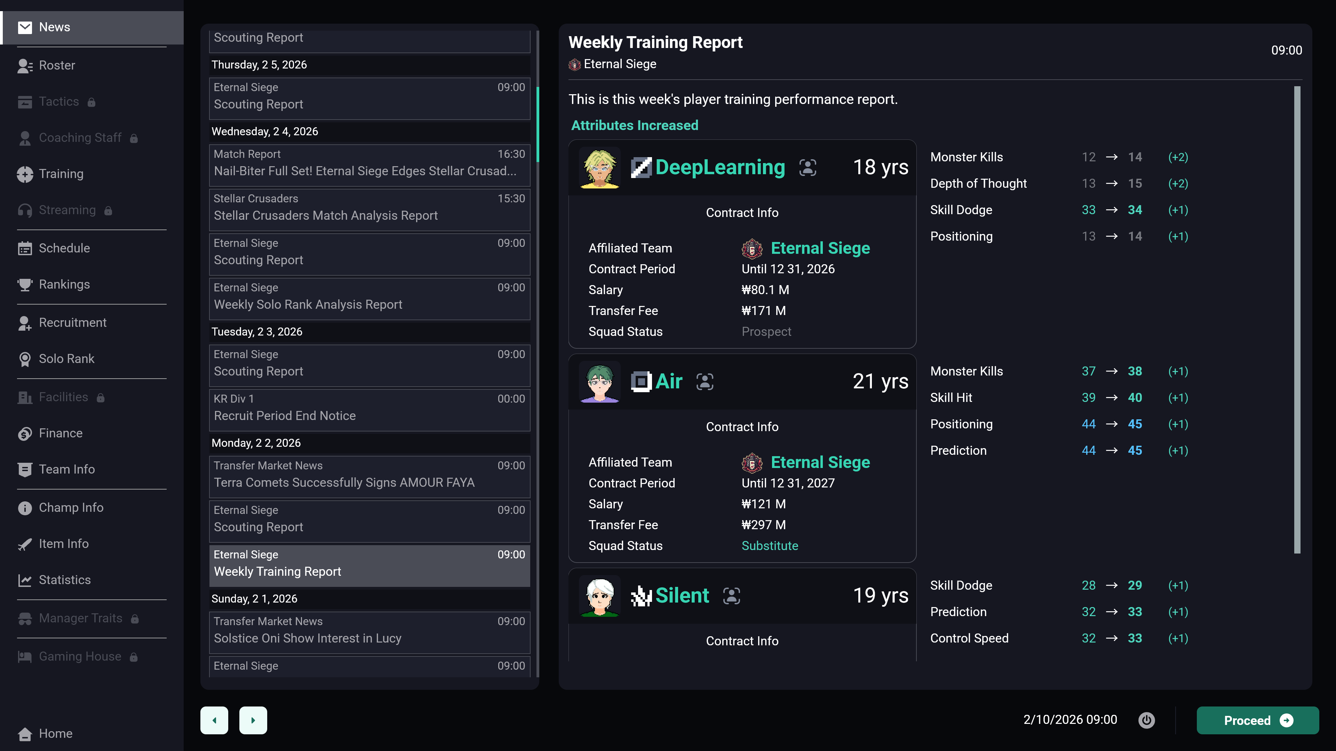The image size is (1336, 751).
Task: Click the Champ Info circle icon
Action: [25, 508]
